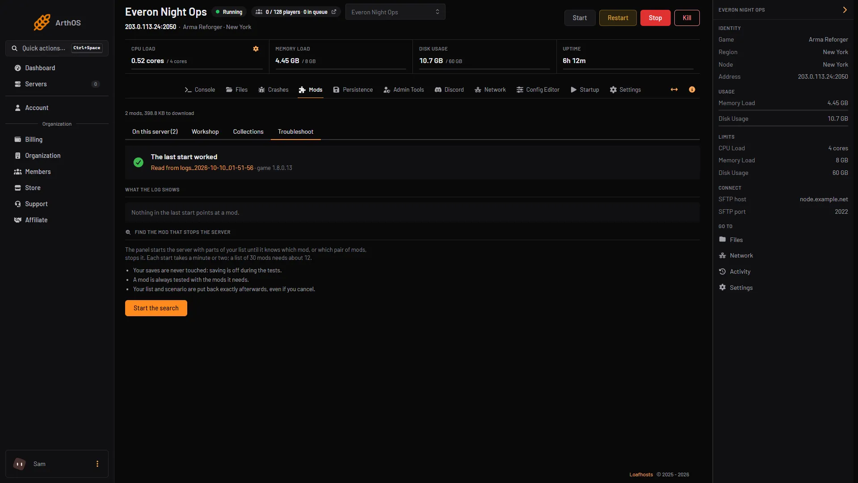Open the Config Editor tab
The height and width of the screenshot is (483, 858).
538,90
